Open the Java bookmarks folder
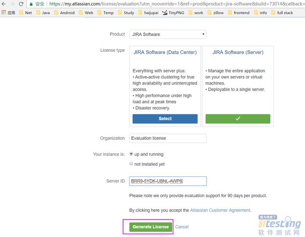The width and height of the screenshot is (305, 237). 43,13
